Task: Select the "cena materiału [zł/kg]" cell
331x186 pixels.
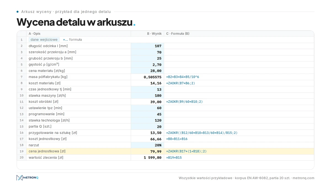Action: (79, 71)
